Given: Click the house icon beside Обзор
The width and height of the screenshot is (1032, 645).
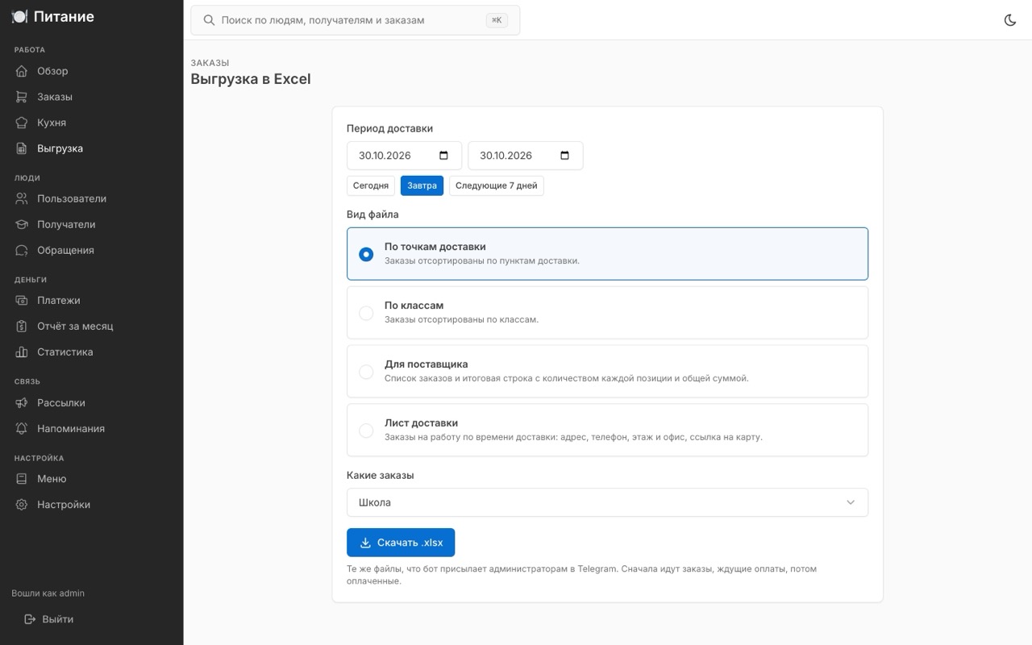Looking at the screenshot, I should (x=22, y=71).
